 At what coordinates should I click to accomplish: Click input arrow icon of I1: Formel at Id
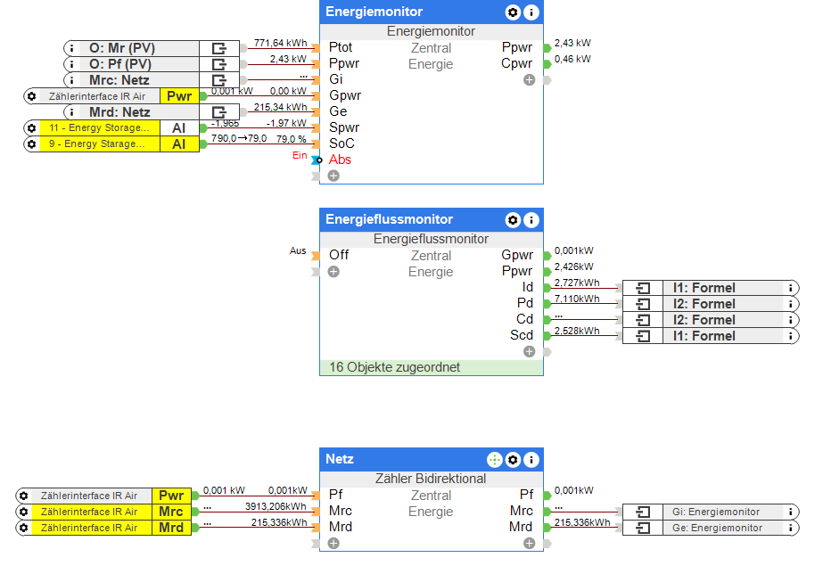(643, 288)
